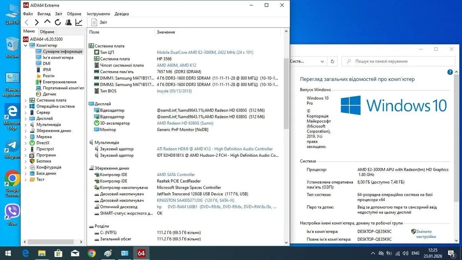This screenshot has height=260, width=462.
Task: Click the Refresh toolbar icon in AIDA64
Action: pyautogui.click(x=58, y=22)
